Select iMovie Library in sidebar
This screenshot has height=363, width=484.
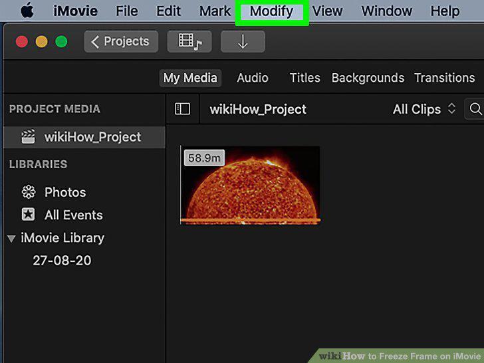coord(62,238)
